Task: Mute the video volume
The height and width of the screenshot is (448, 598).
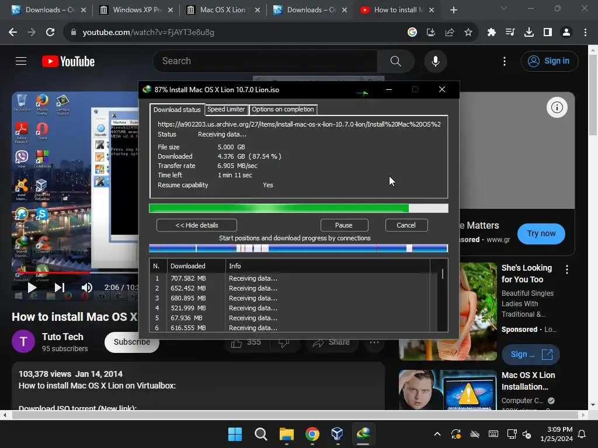Action: pos(87,288)
